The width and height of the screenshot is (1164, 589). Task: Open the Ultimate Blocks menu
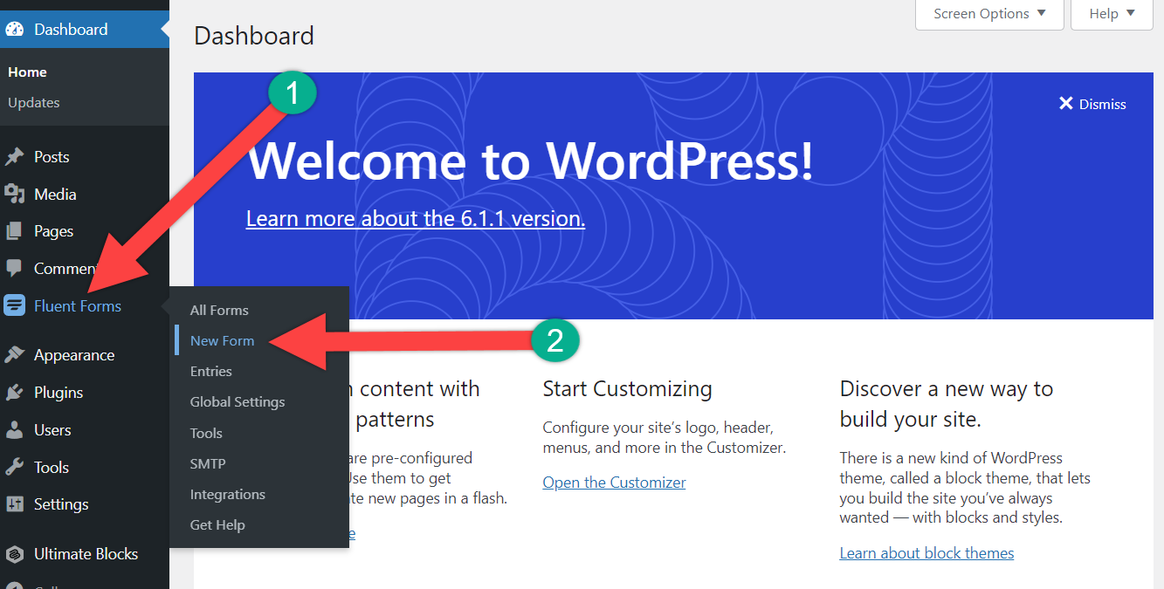85,554
